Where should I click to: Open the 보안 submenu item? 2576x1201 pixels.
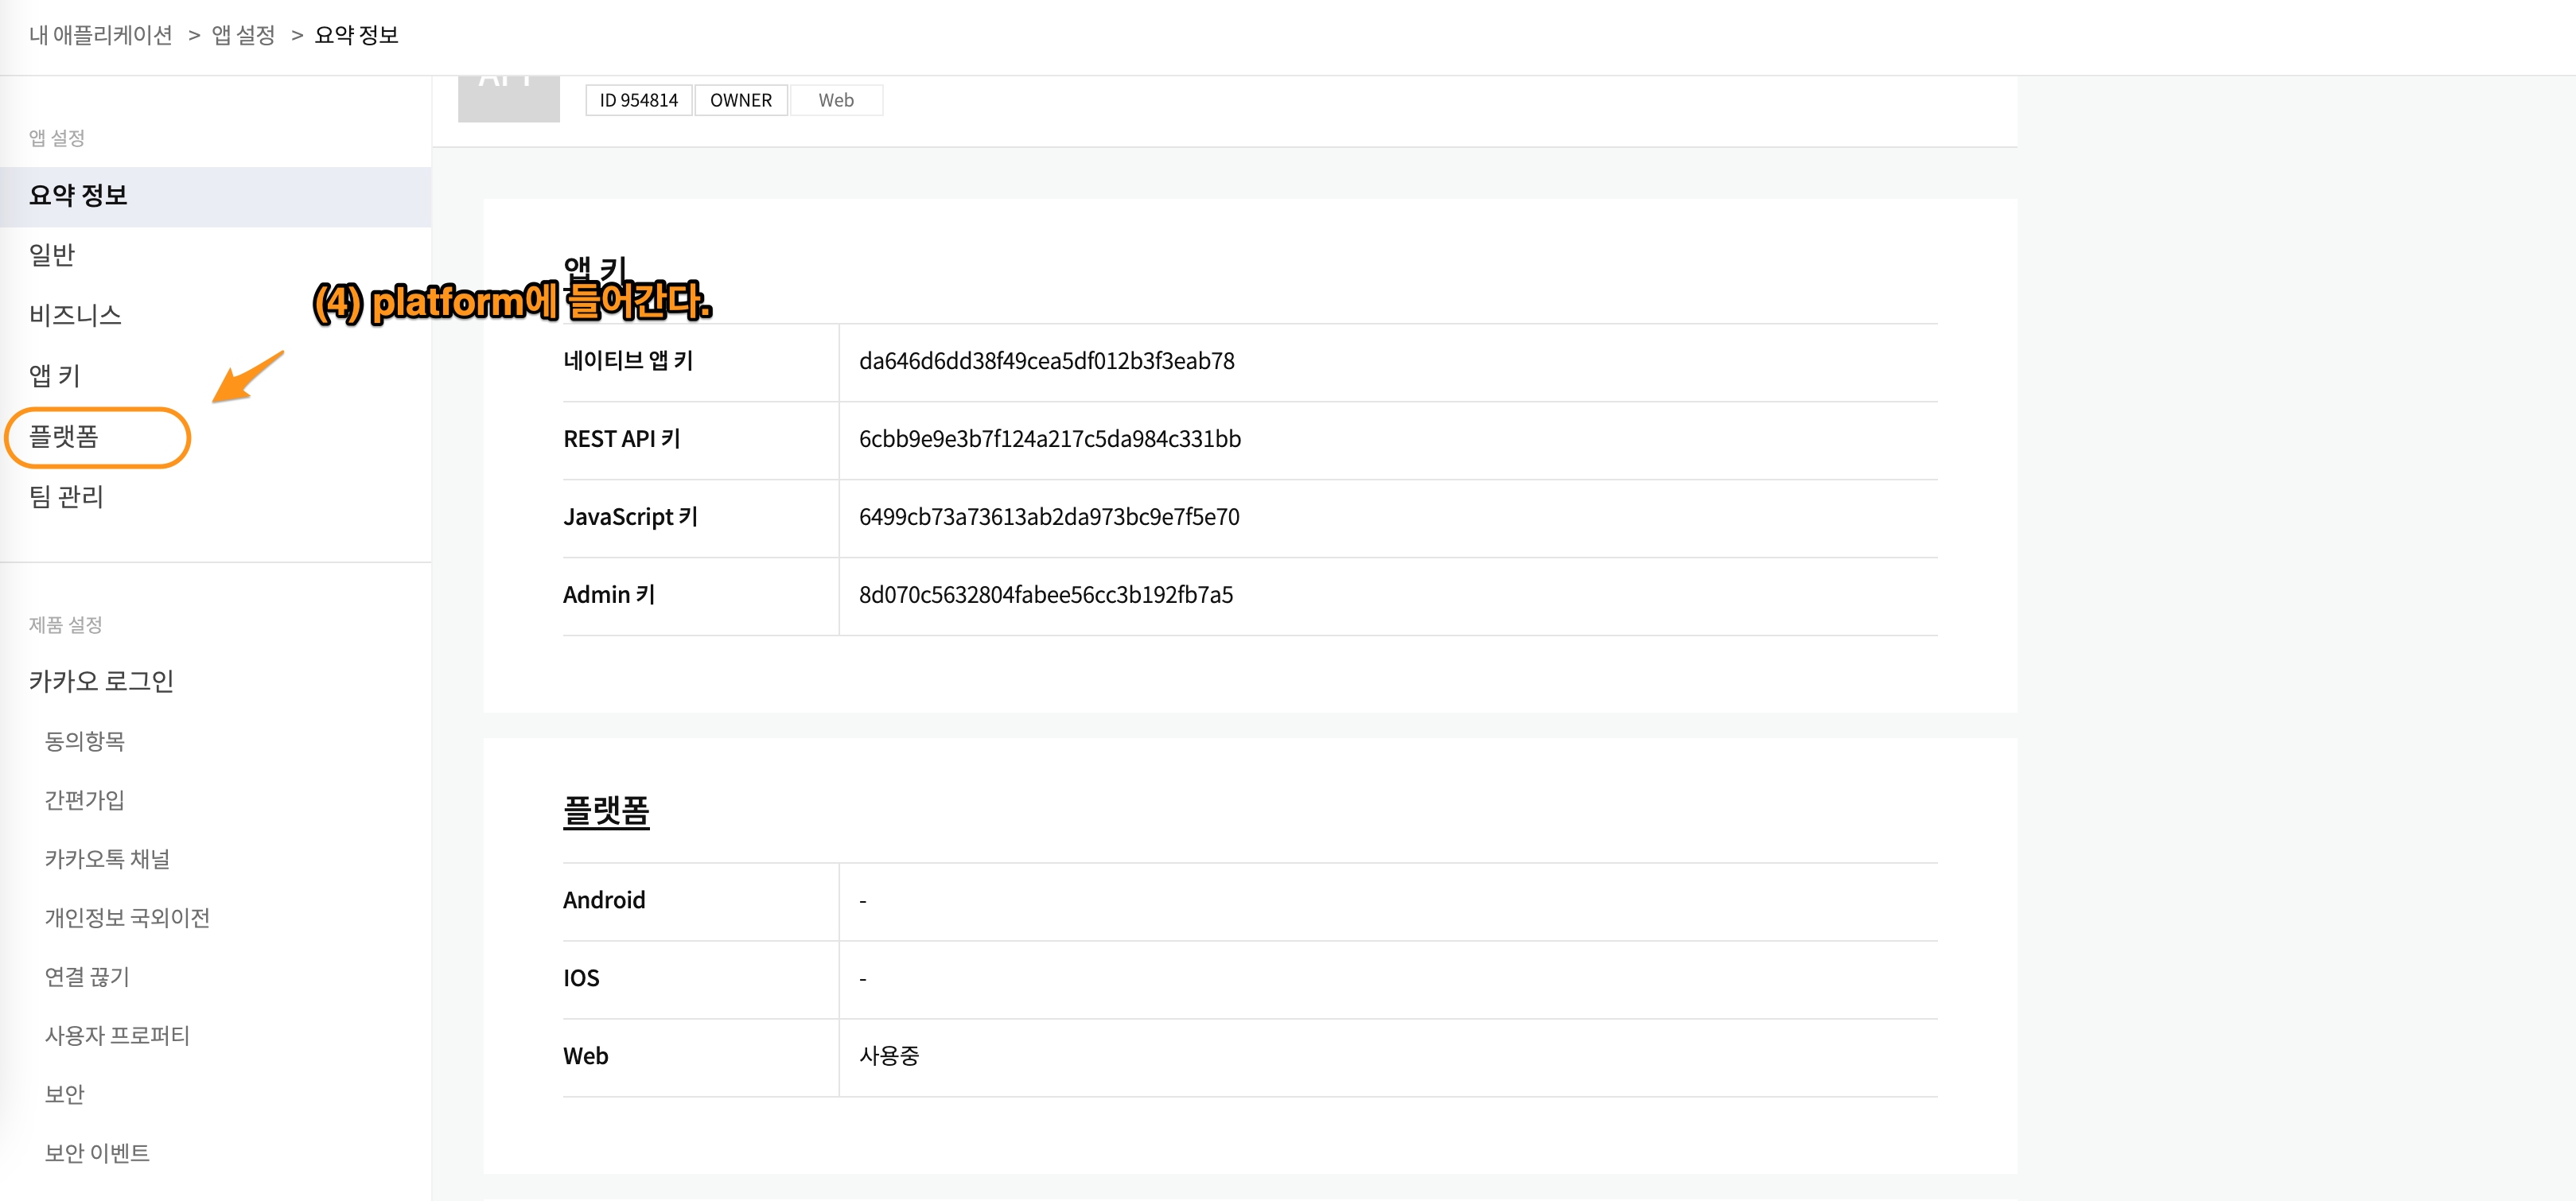[65, 1095]
